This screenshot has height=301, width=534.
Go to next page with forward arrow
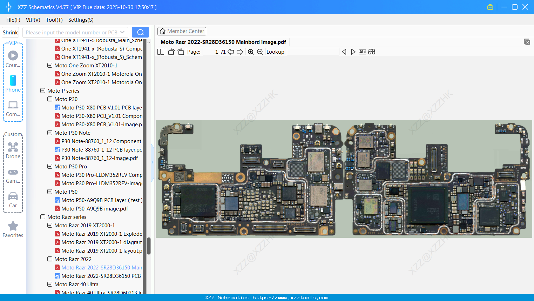pos(240,52)
